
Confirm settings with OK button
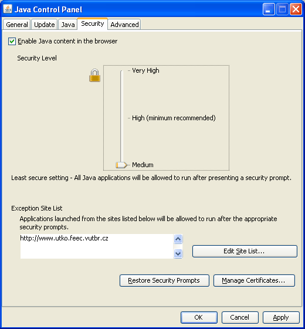pyautogui.click(x=199, y=317)
